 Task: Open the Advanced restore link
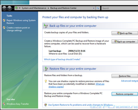129,81
